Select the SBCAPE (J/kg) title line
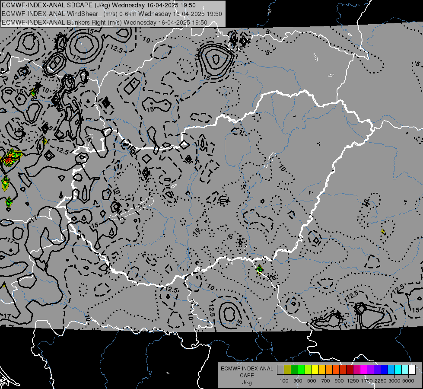The width and height of the screenshot is (423, 389). click(99, 5)
